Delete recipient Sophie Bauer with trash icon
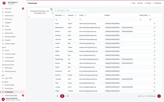The width and height of the screenshot is (164, 102). tap(154, 23)
